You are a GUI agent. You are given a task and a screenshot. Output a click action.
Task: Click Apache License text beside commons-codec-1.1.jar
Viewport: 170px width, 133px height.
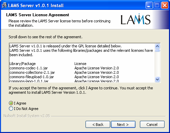(x=97, y=68)
